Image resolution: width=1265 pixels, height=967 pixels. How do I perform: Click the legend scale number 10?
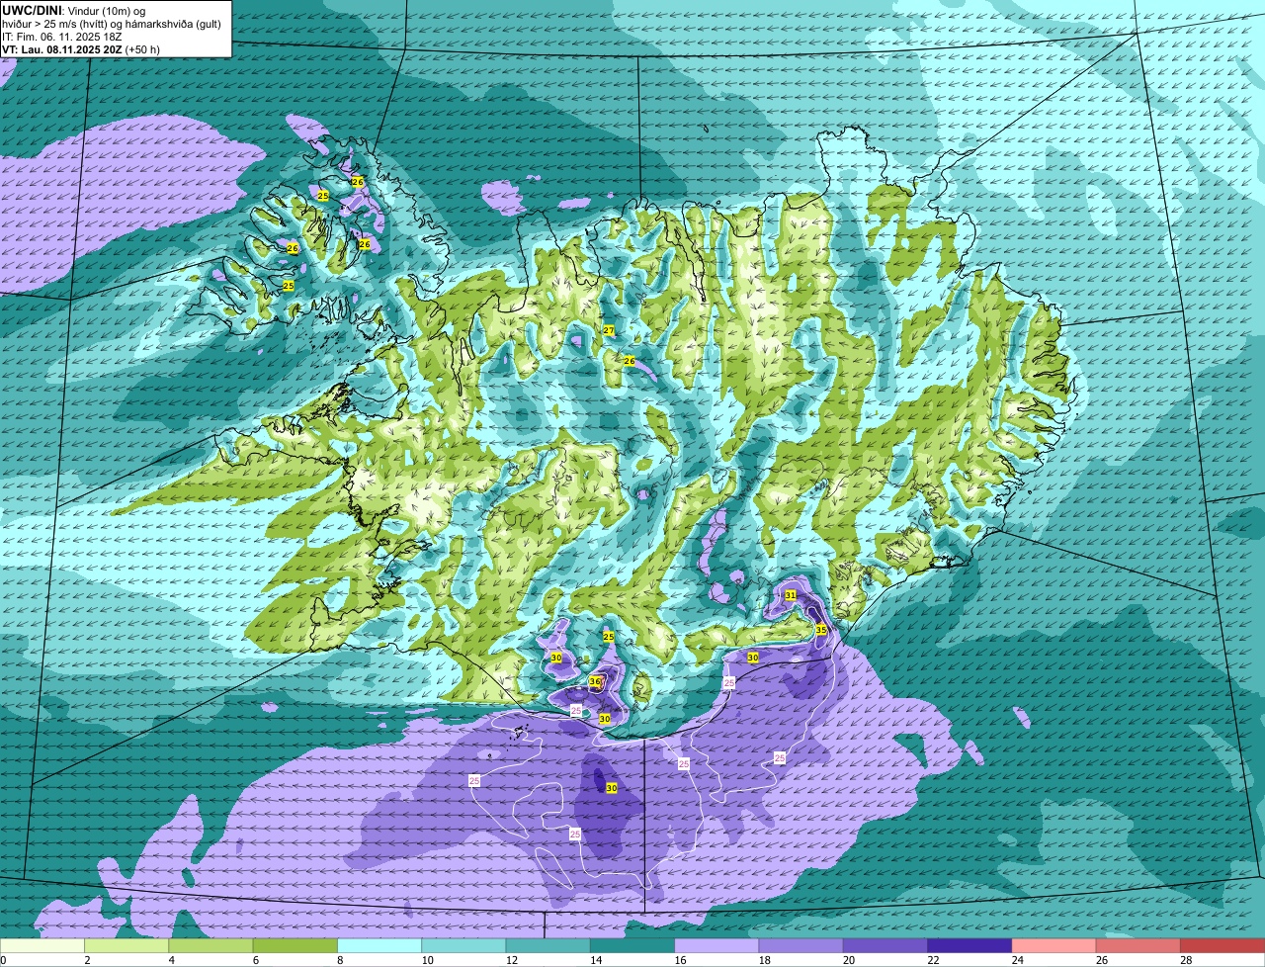(427, 960)
